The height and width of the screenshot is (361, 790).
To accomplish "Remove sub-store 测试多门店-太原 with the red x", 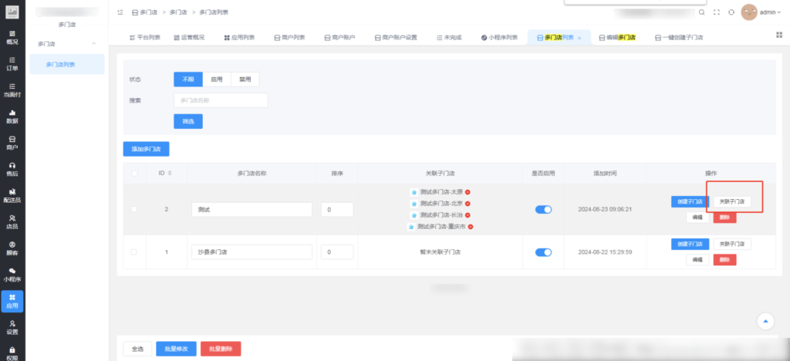I will pyautogui.click(x=468, y=192).
